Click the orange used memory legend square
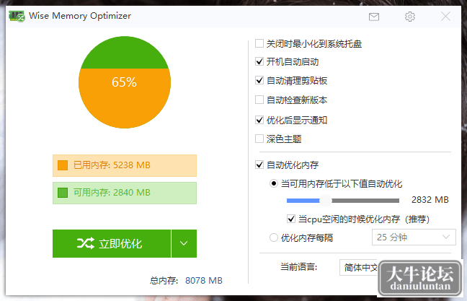 [x=63, y=165]
